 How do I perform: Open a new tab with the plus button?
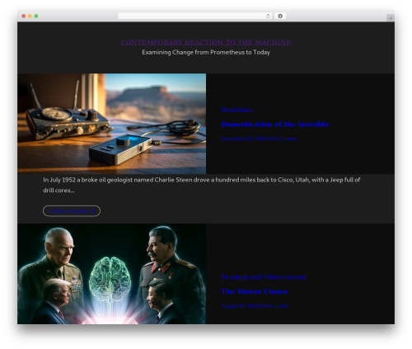pos(391,18)
